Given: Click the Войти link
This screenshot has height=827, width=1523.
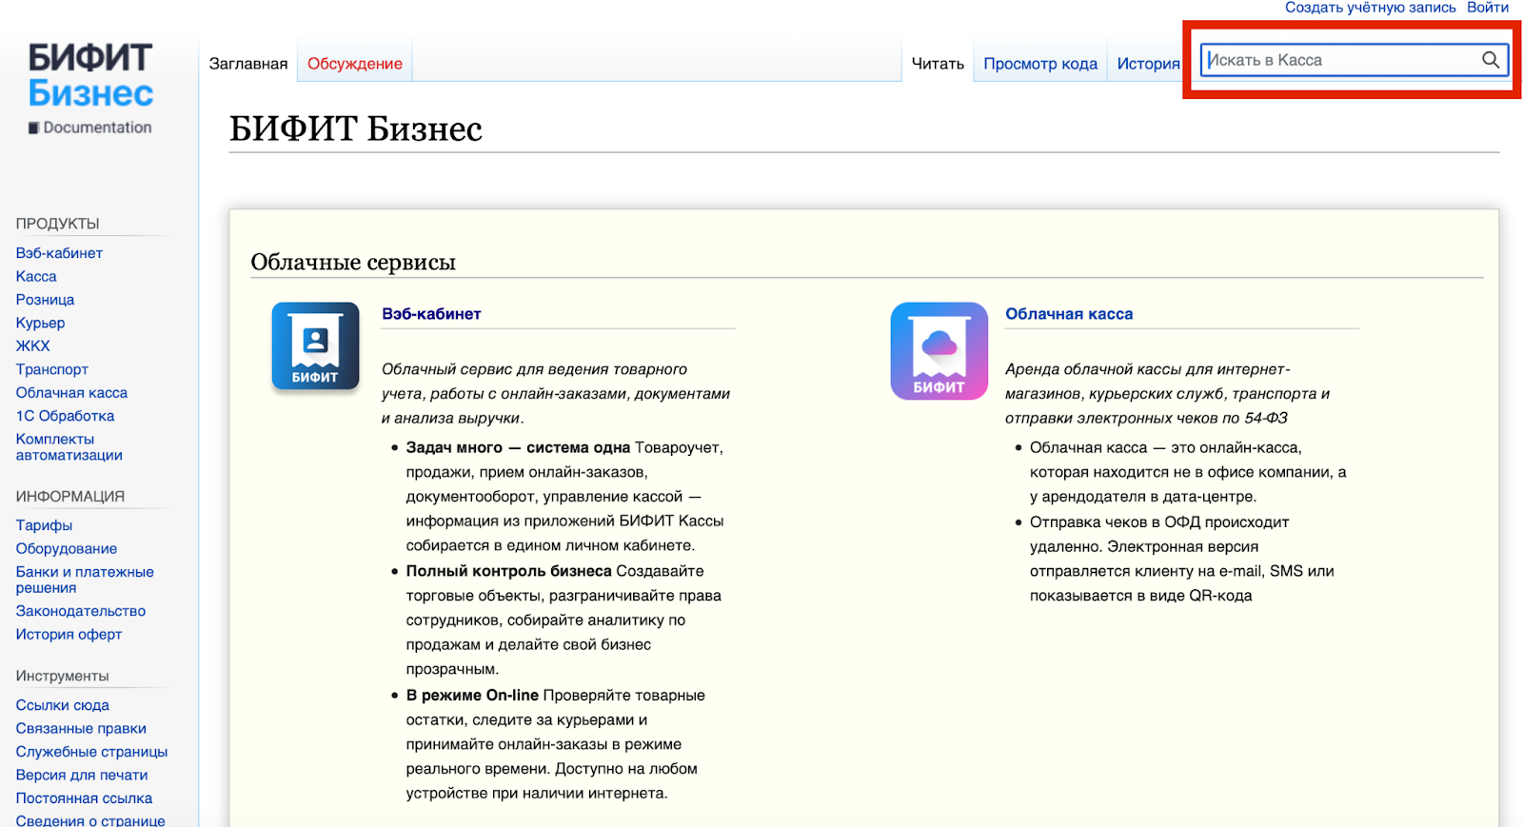Looking at the screenshot, I should tap(1487, 8).
